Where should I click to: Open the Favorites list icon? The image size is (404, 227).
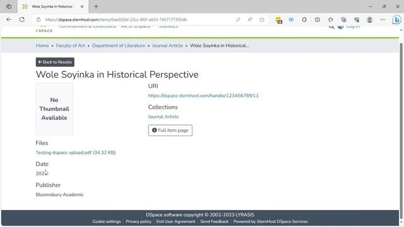pos(331,20)
